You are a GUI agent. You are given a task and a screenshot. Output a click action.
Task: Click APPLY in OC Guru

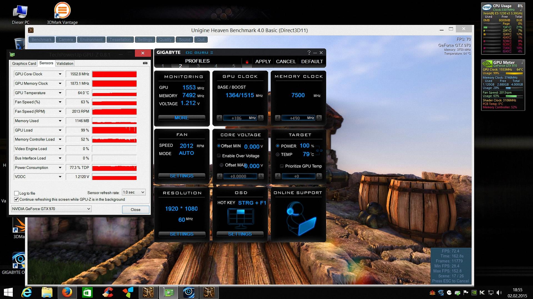click(x=263, y=62)
